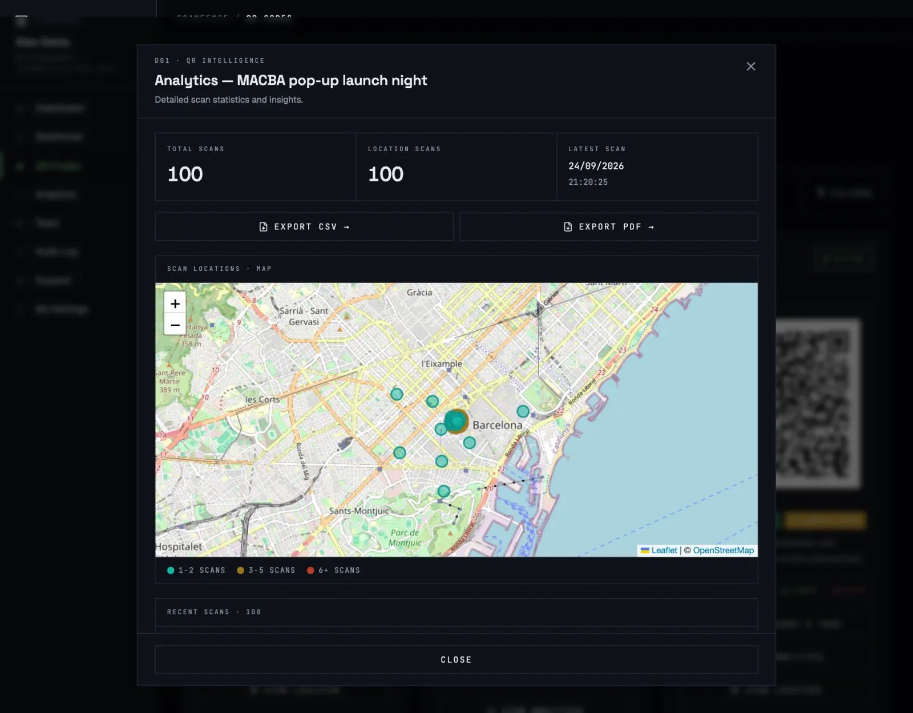913x713 pixels.
Task: Zoom out on the scan locations map
Action: pos(175,325)
